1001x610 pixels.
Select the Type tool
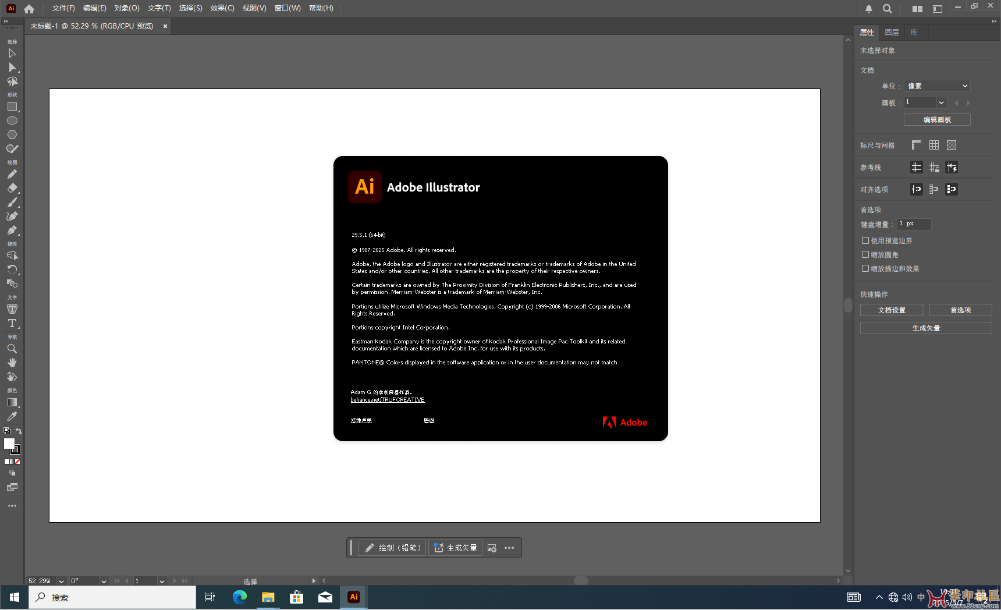12,323
